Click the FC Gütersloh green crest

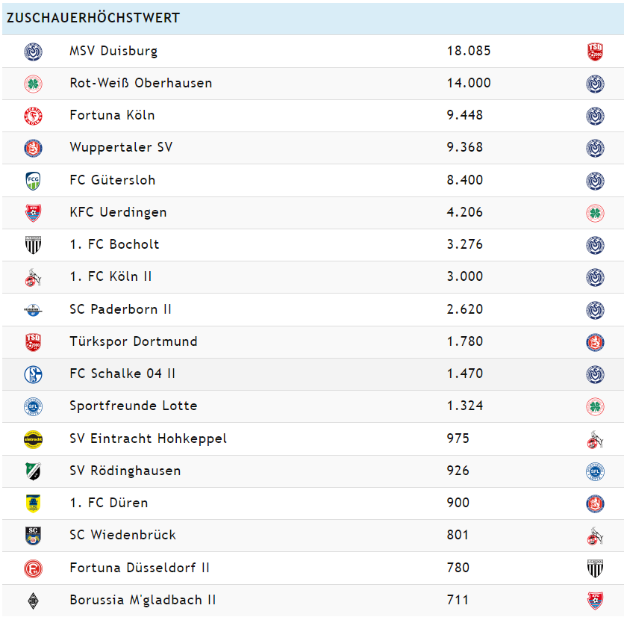[x=33, y=180]
